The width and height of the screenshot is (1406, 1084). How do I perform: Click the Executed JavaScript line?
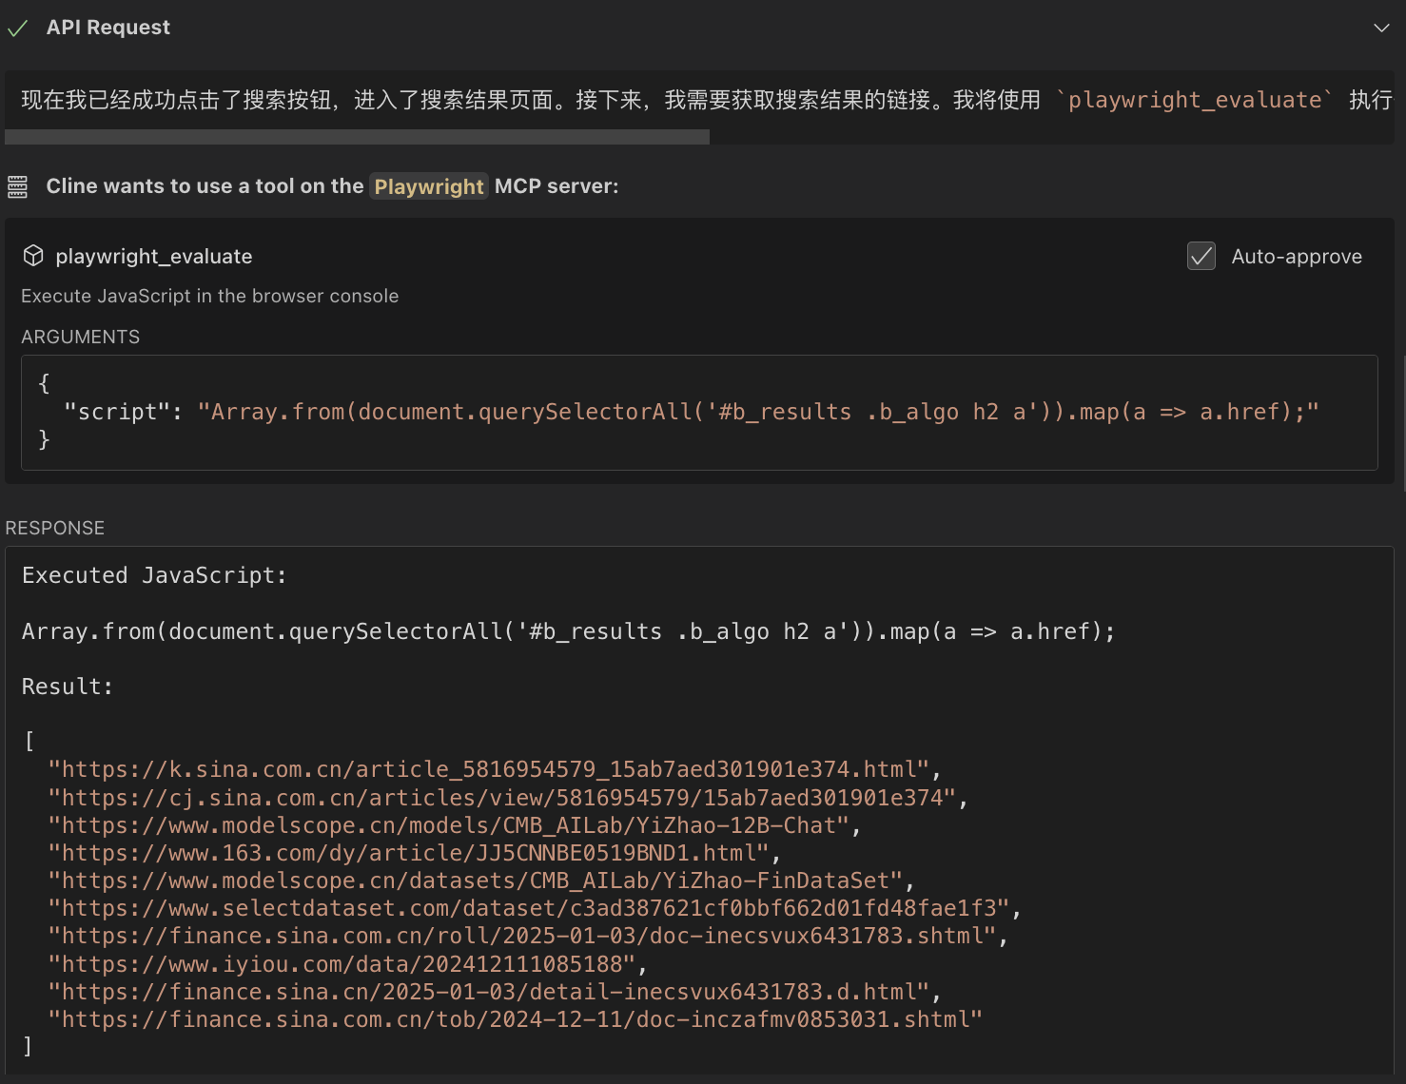[x=154, y=575]
